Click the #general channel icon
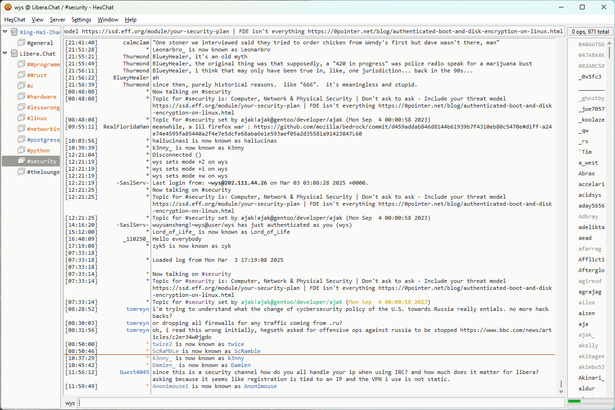Image resolution: width=615 pixels, height=410 pixels. pyautogui.click(x=22, y=43)
